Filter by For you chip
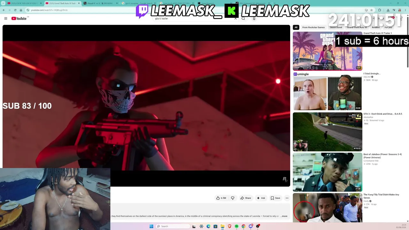409x230 pixels. pyautogui.click(x=388, y=27)
